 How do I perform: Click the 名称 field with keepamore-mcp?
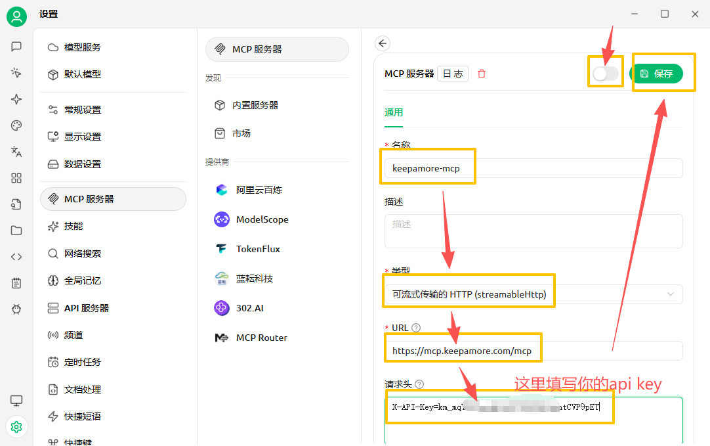533,168
